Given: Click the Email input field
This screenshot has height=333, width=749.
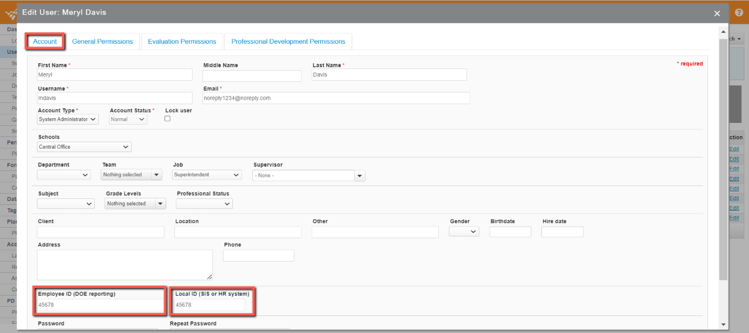Looking at the screenshot, I should [x=336, y=98].
